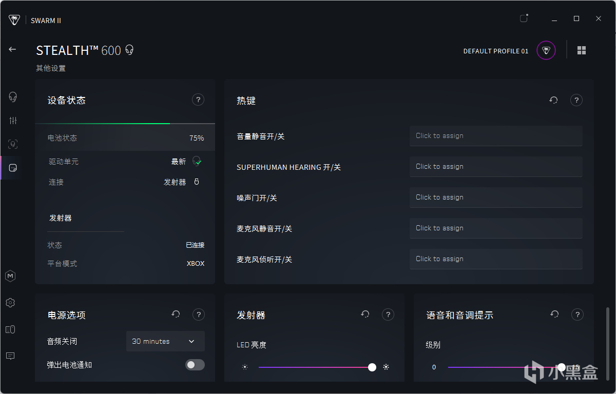Click the DEFAULT PROFILE 01 label
Viewport: 616px width, 394px height.
tap(496, 51)
